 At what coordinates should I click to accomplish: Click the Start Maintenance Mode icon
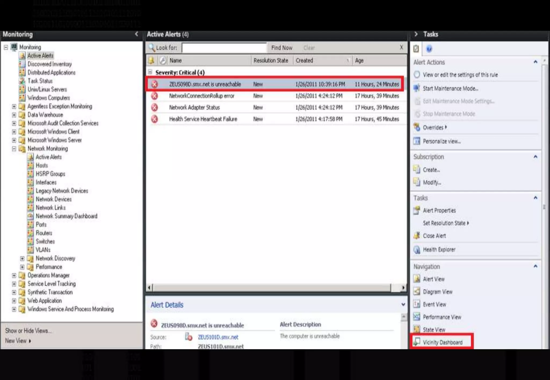pyautogui.click(x=417, y=88)
